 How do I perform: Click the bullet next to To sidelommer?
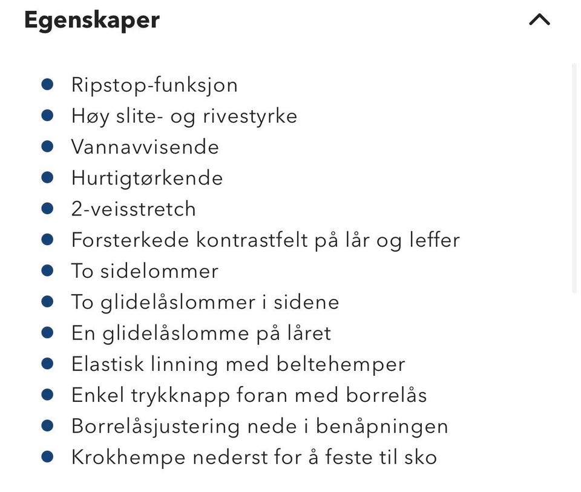[47, 271]
